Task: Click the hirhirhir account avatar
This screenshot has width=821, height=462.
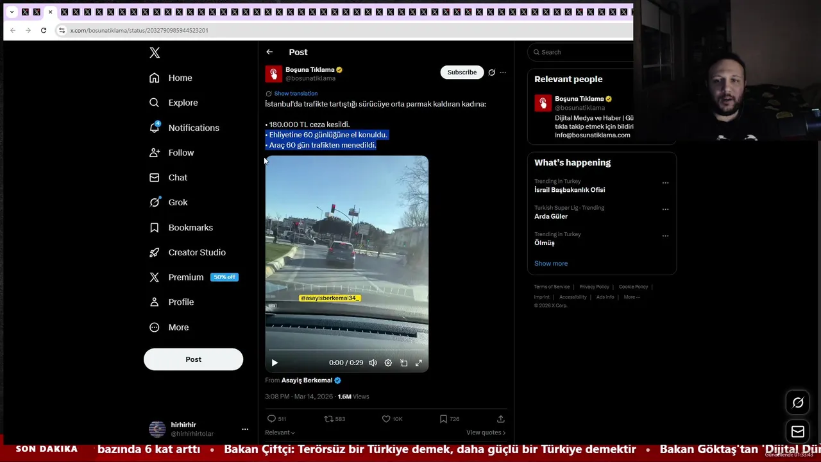Action: coord(157,429)
